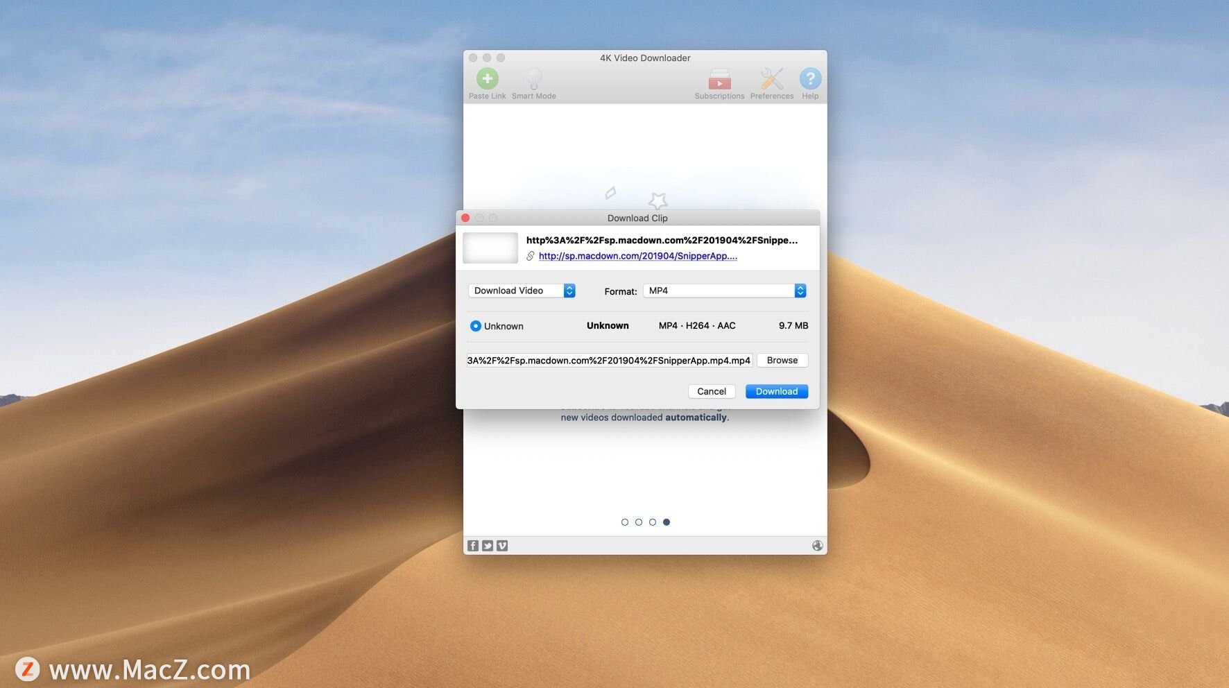Click the blank video thumbnail preview
Viewport: 1229px width, 688px height.
(x=490, y=248)
